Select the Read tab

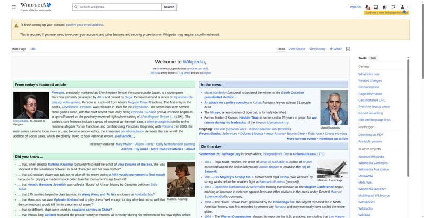tap(281, 49)
